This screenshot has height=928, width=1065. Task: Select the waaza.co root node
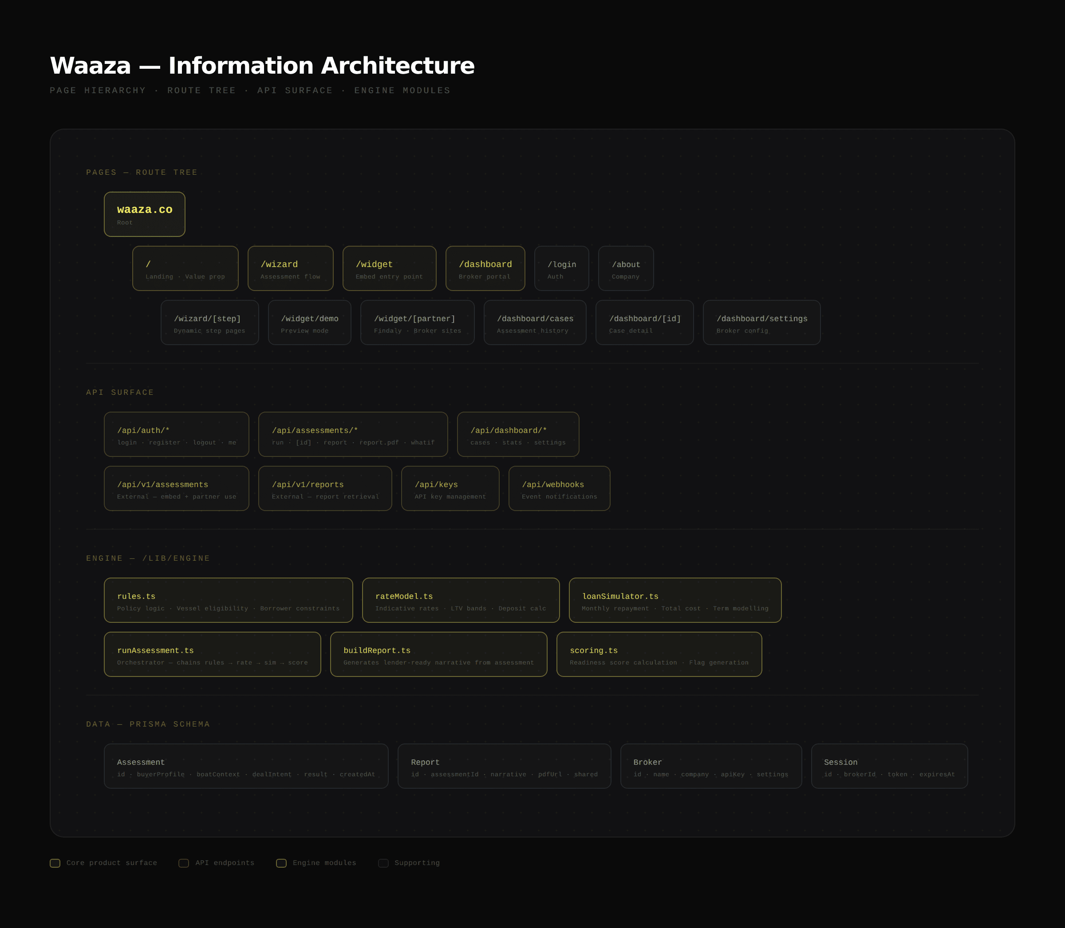click(144, 214)
